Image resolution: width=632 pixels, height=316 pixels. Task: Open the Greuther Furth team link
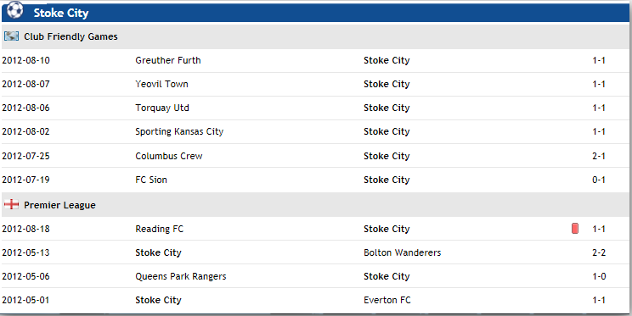168,60
